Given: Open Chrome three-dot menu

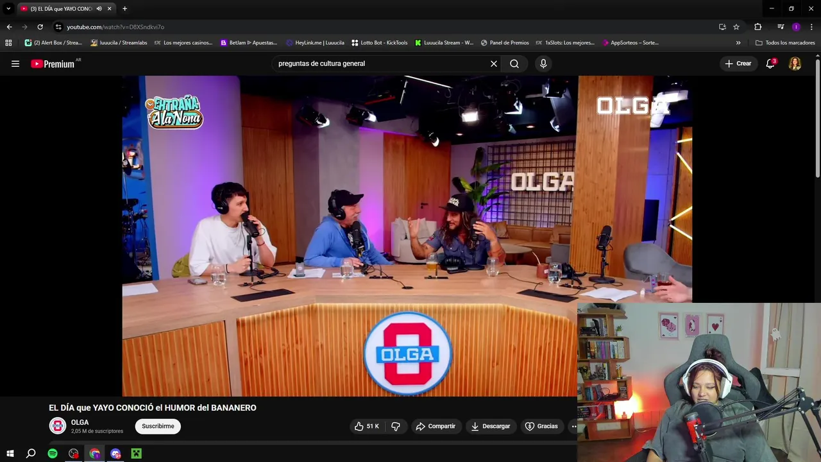Looking at the screenshot, I should [x=811, y=27].
